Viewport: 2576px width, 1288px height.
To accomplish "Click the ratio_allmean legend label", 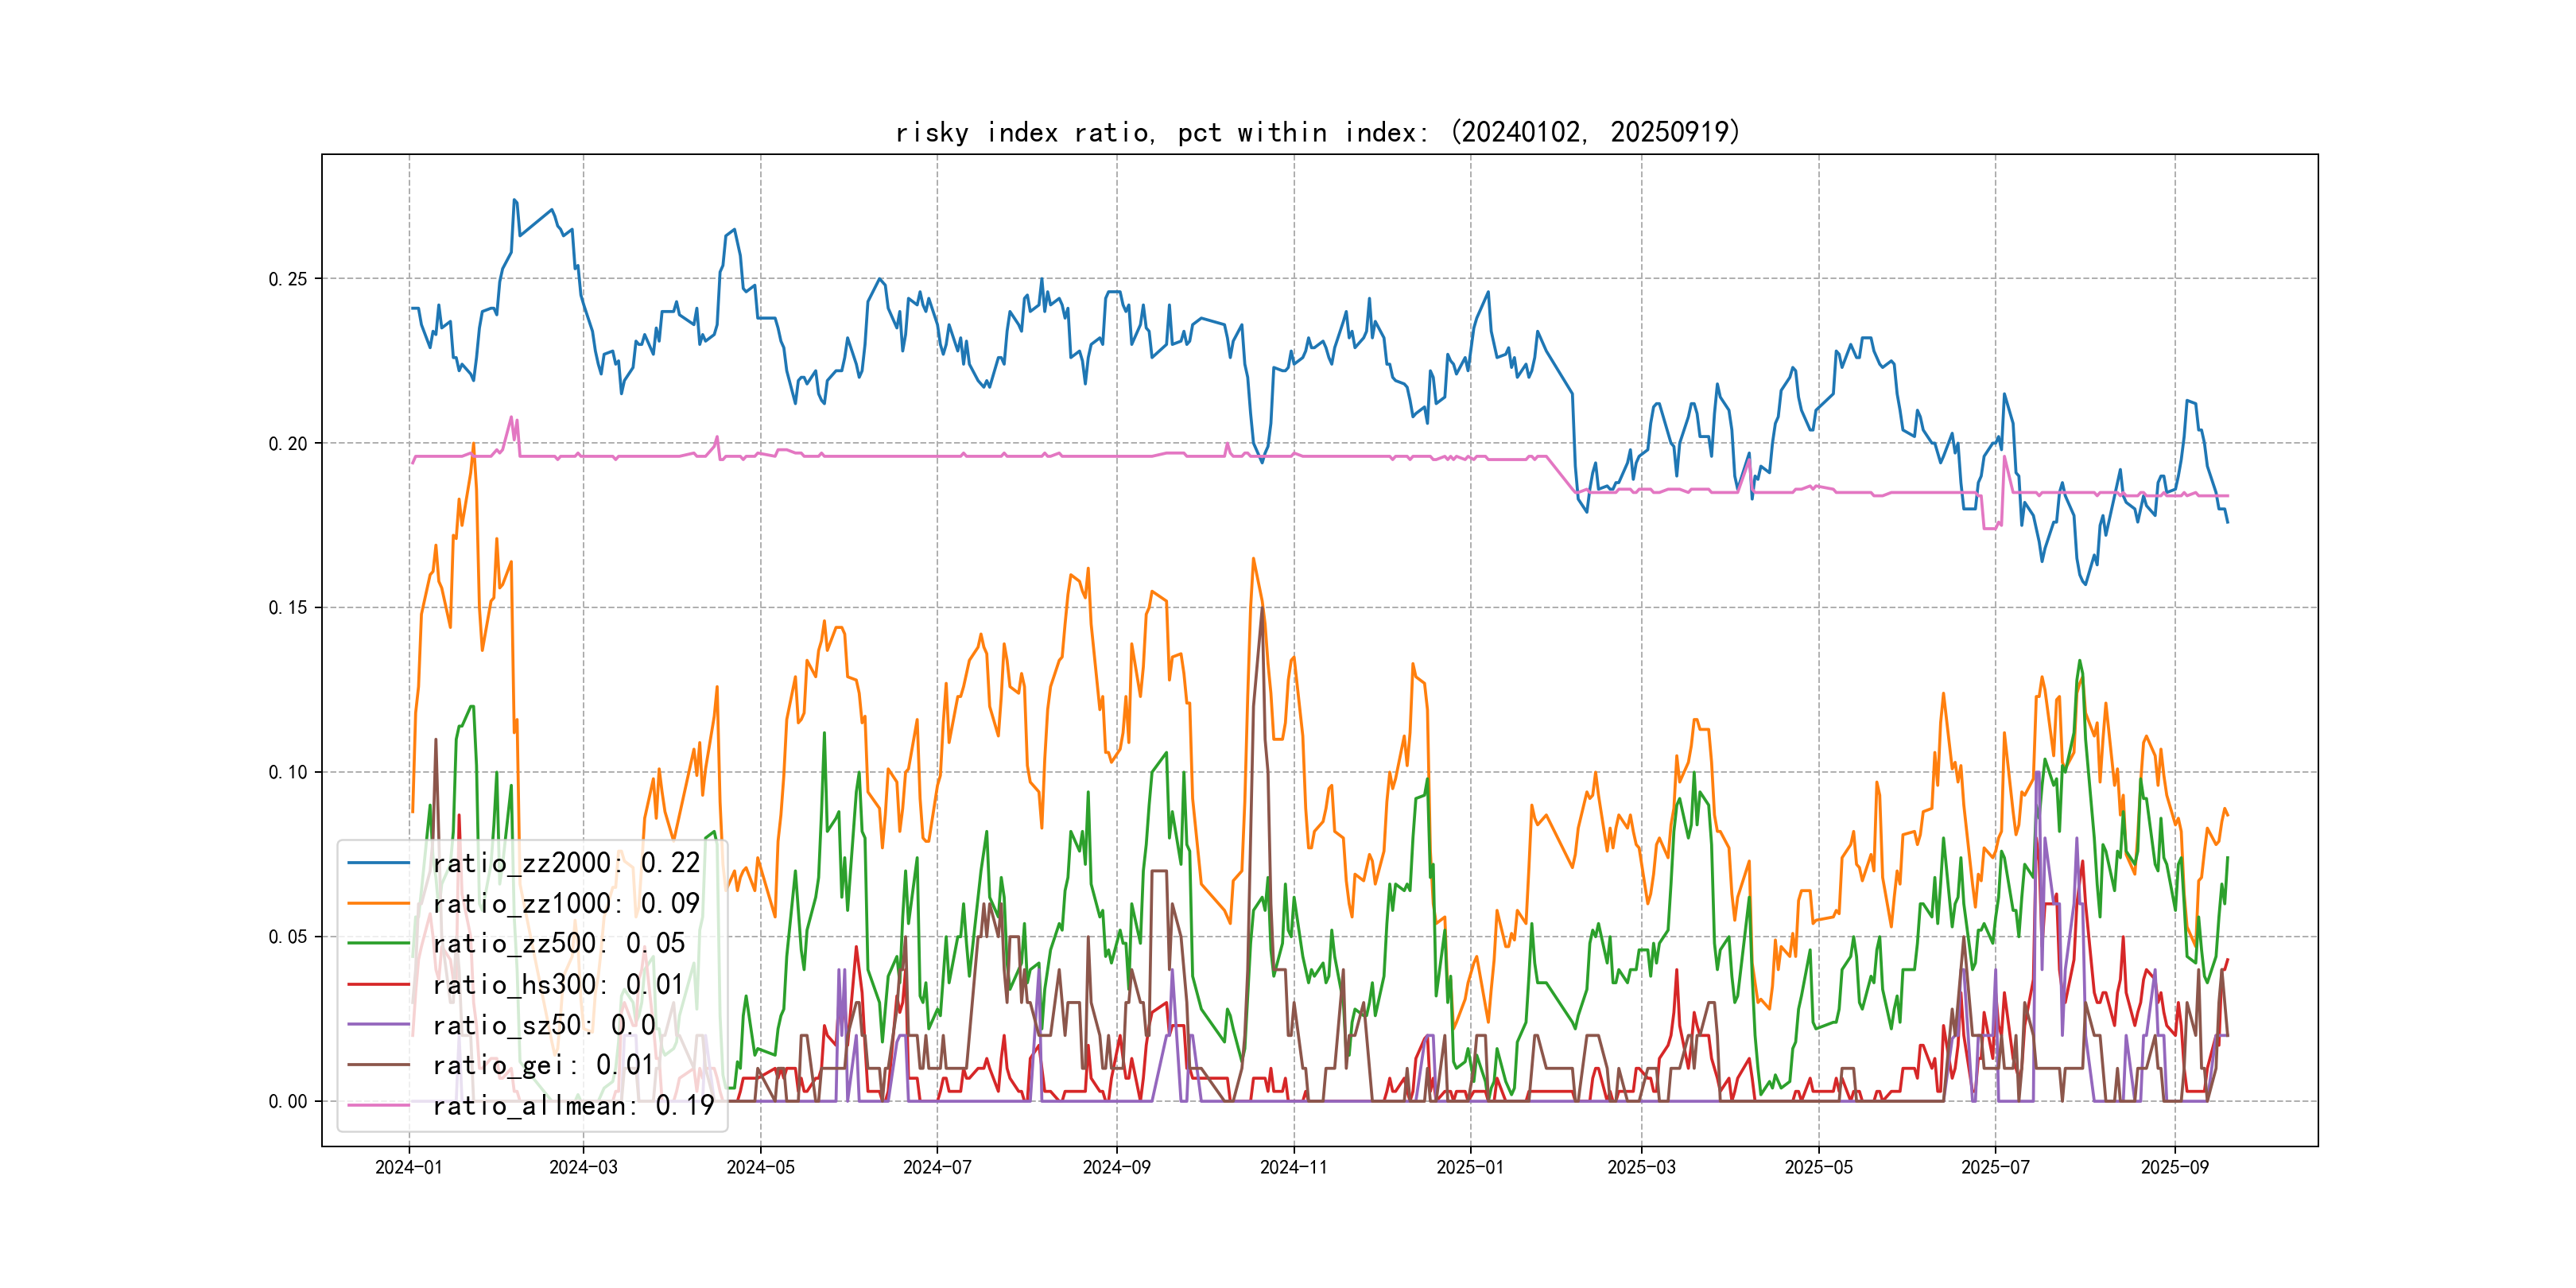I will point(573,1105).
